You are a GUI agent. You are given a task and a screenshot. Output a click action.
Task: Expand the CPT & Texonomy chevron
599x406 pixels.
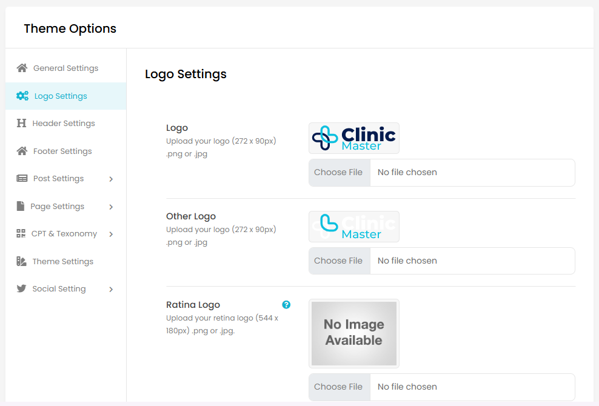(x=111, y=234)
